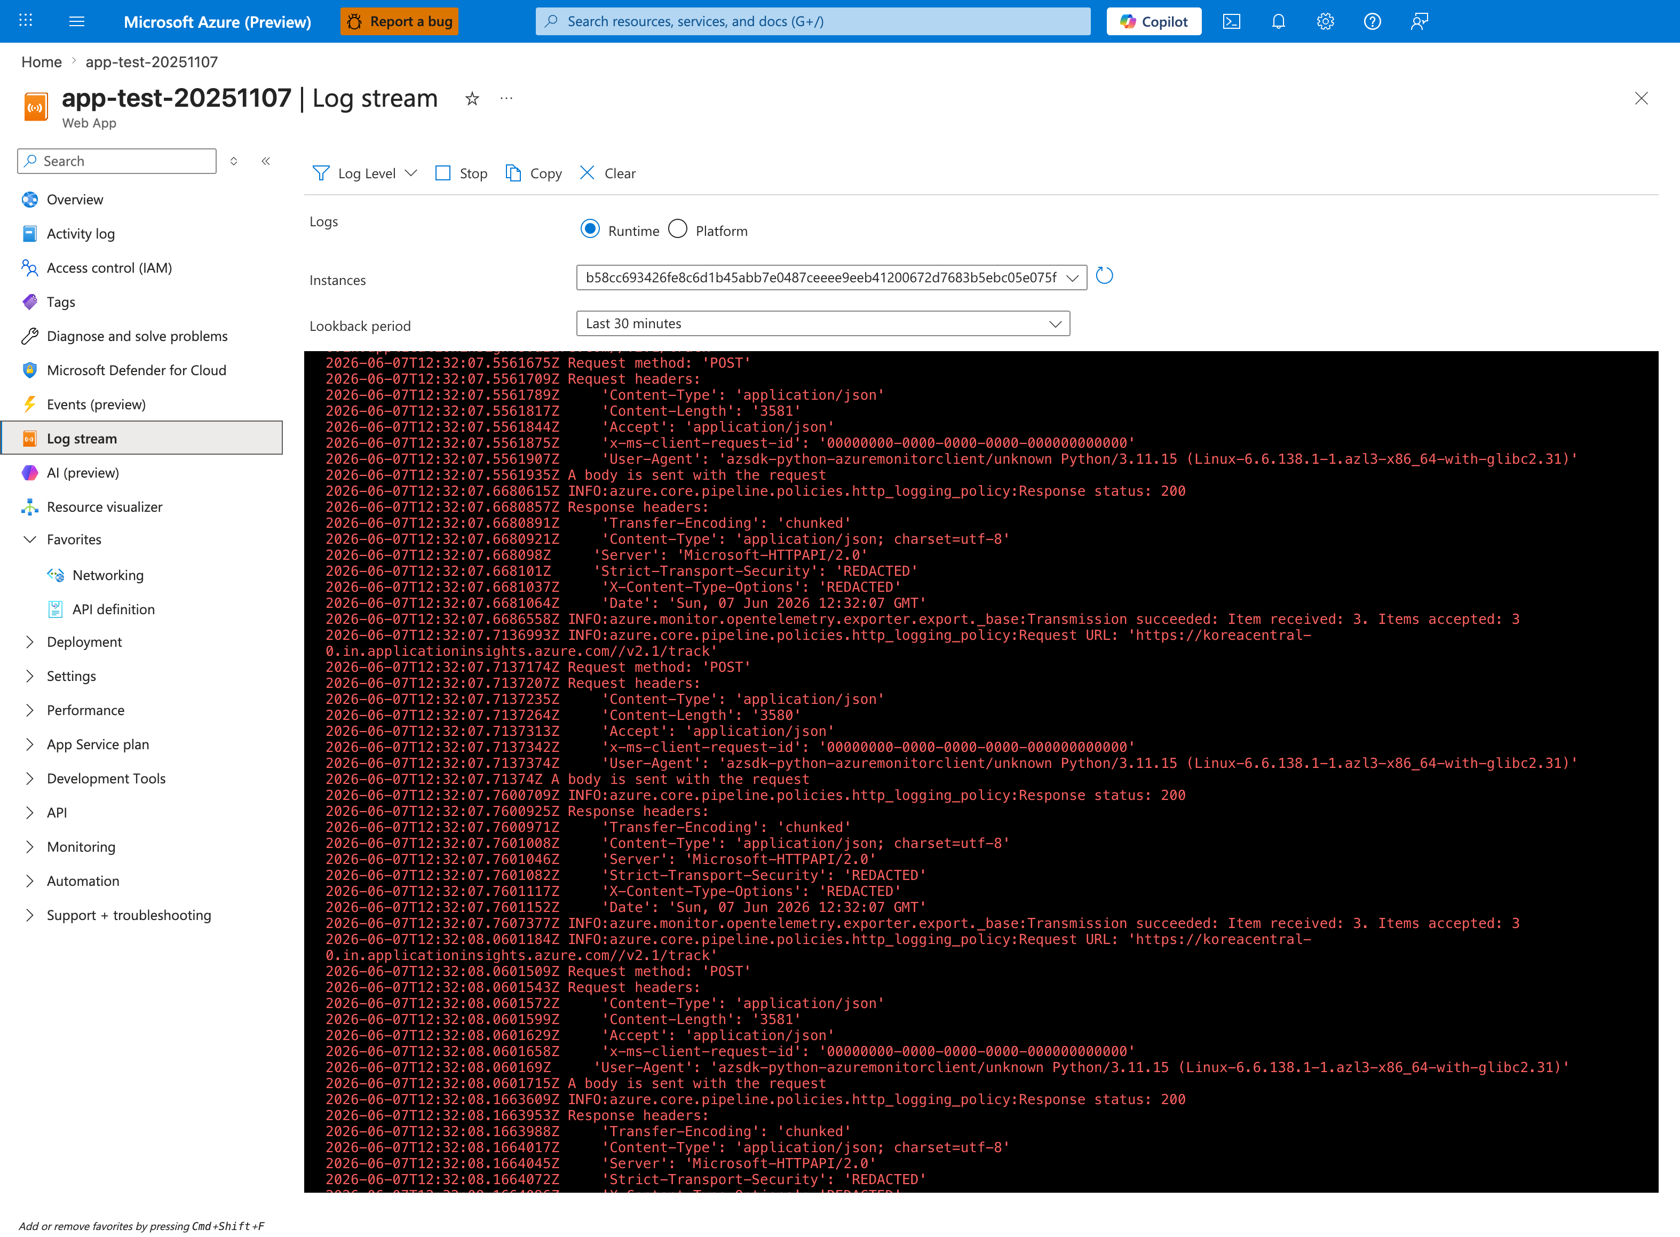This screenshot has width=1680, height=1237.
Task: Open the Azure portal apps grid icon
Action: pyautogui.click(x=26, y=21)
